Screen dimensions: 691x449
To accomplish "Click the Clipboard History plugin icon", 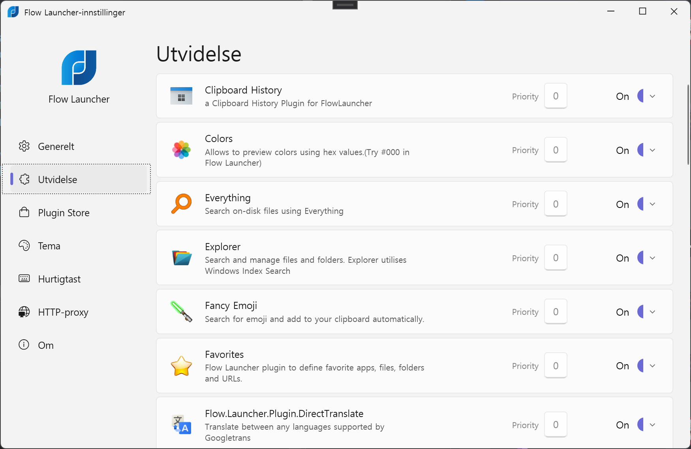I will 181,96.
